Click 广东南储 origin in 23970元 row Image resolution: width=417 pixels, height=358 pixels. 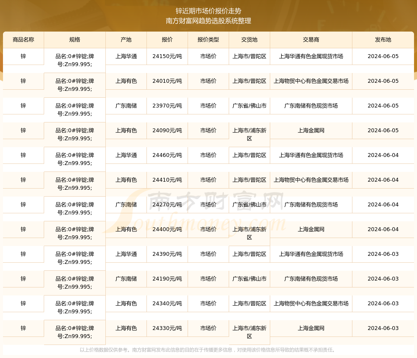tap(126, 106)
